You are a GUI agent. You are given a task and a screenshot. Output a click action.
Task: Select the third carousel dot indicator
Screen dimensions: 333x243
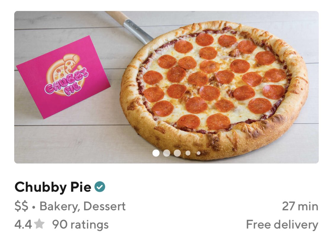tap(177, 153)
